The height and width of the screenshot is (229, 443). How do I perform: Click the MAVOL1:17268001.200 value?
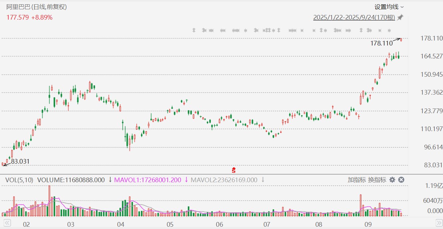tap(148, 180)
